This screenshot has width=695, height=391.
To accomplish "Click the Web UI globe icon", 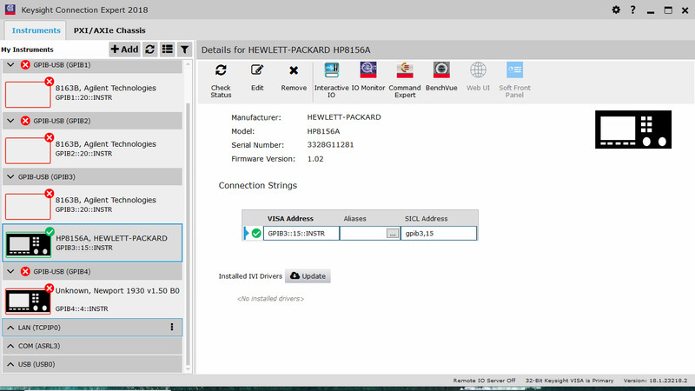I will pyautogui.click(x=478, y=70).
